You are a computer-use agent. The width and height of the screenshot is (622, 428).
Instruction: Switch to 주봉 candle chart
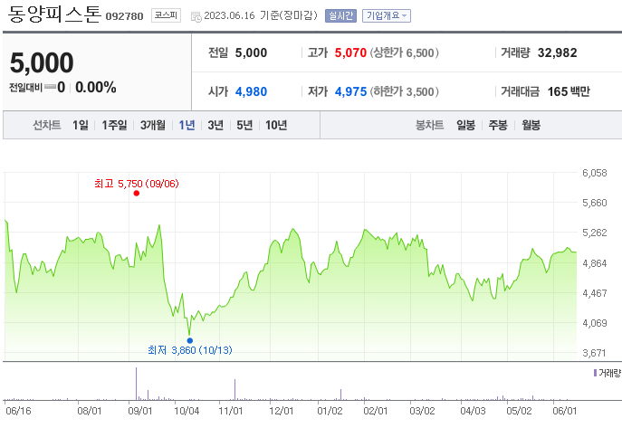pyautogui.click(x=498, y=125)
